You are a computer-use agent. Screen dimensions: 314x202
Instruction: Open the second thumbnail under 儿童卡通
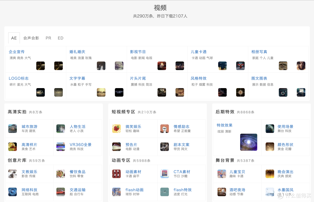tap(240, 66)
